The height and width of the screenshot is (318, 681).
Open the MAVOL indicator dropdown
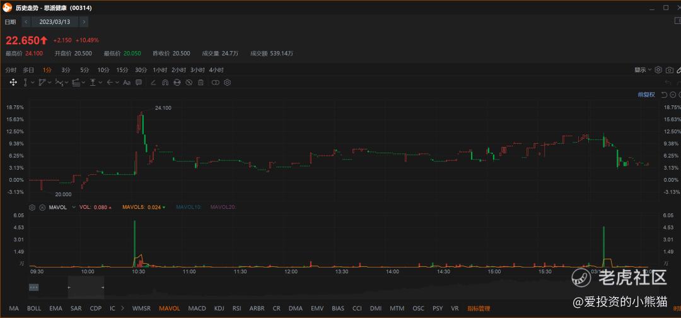point(73,208)
